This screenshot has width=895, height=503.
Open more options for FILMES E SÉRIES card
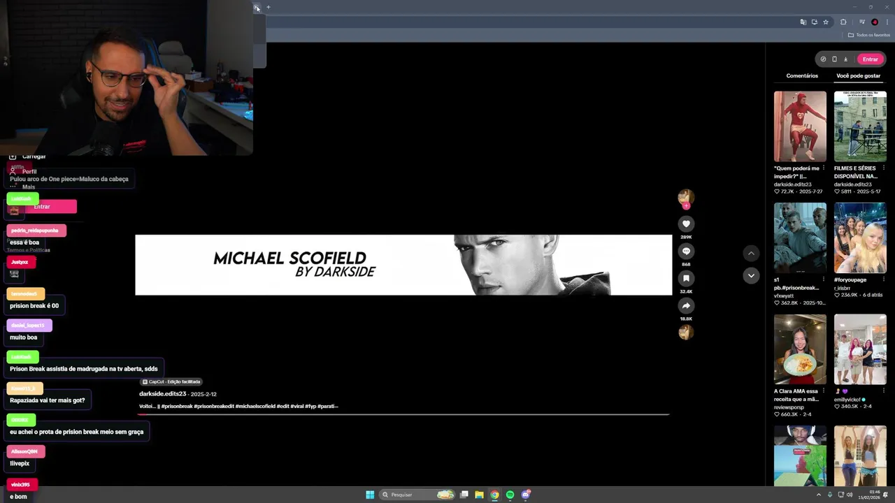coord(884,168)
